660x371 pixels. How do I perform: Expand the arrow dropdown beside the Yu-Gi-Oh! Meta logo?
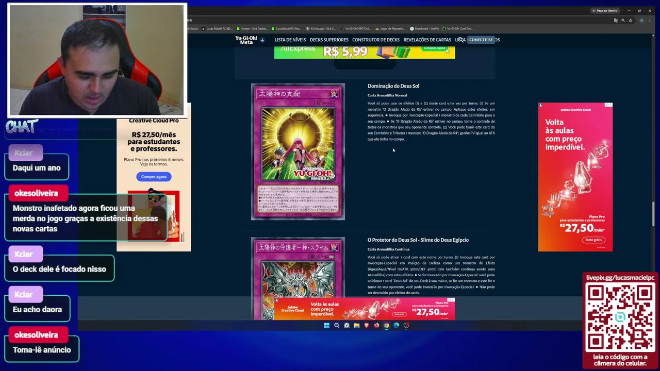pyautogui.click(x=262, y=40)
